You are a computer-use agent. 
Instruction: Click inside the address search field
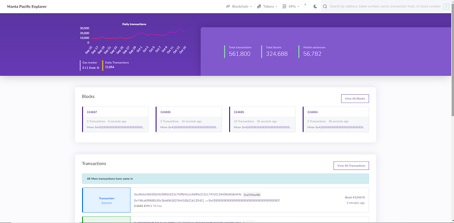tap(384, 7)
